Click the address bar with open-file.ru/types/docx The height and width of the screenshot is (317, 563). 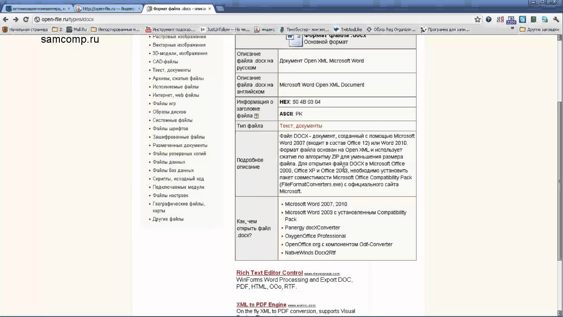tap(253, 19)
